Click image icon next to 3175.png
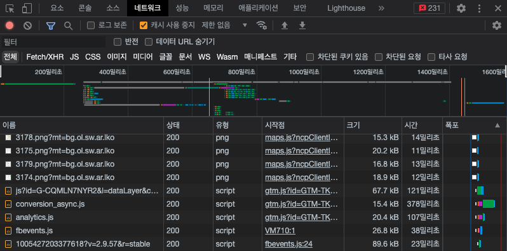The width and height of the screenshot is (507, 251). (x=9, y=151)
